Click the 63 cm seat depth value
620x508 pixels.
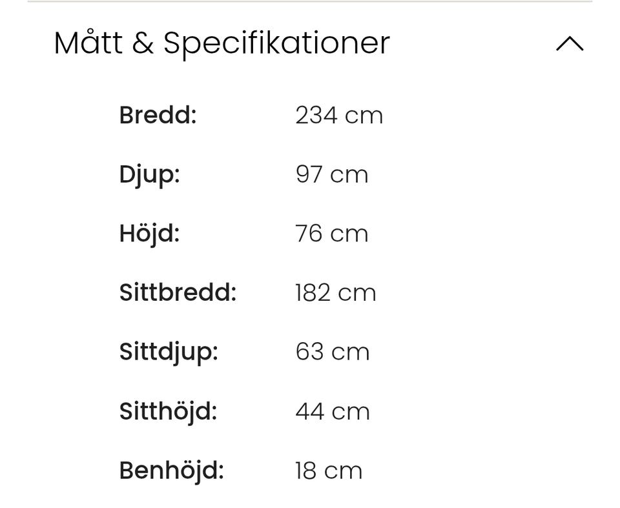(332, 352)
